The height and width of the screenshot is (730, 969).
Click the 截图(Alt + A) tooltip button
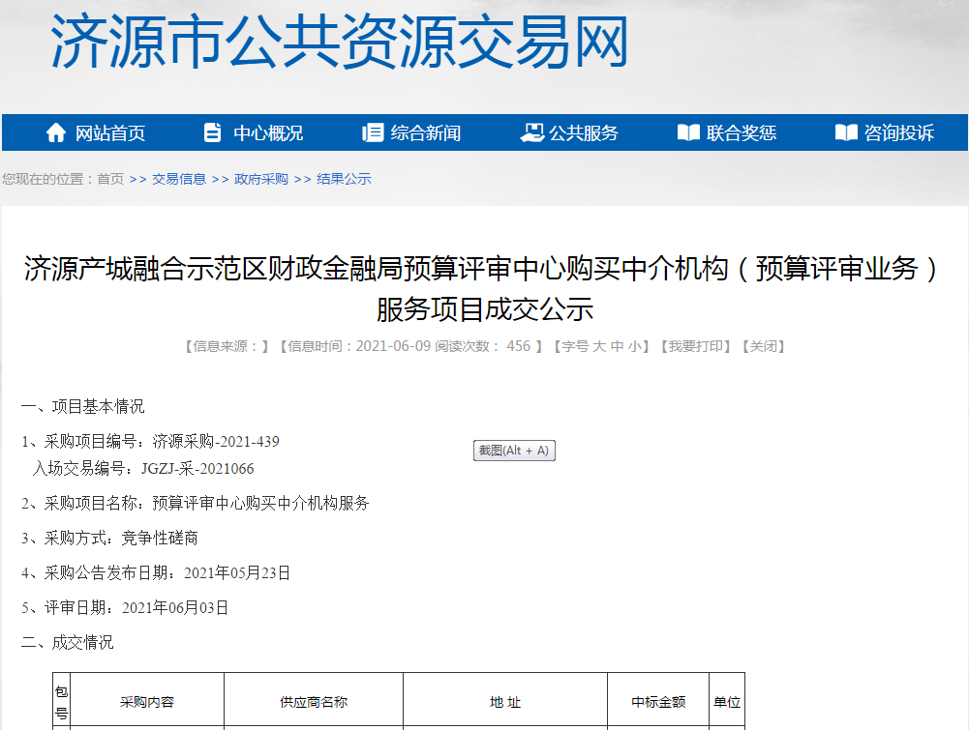point(514,451)
